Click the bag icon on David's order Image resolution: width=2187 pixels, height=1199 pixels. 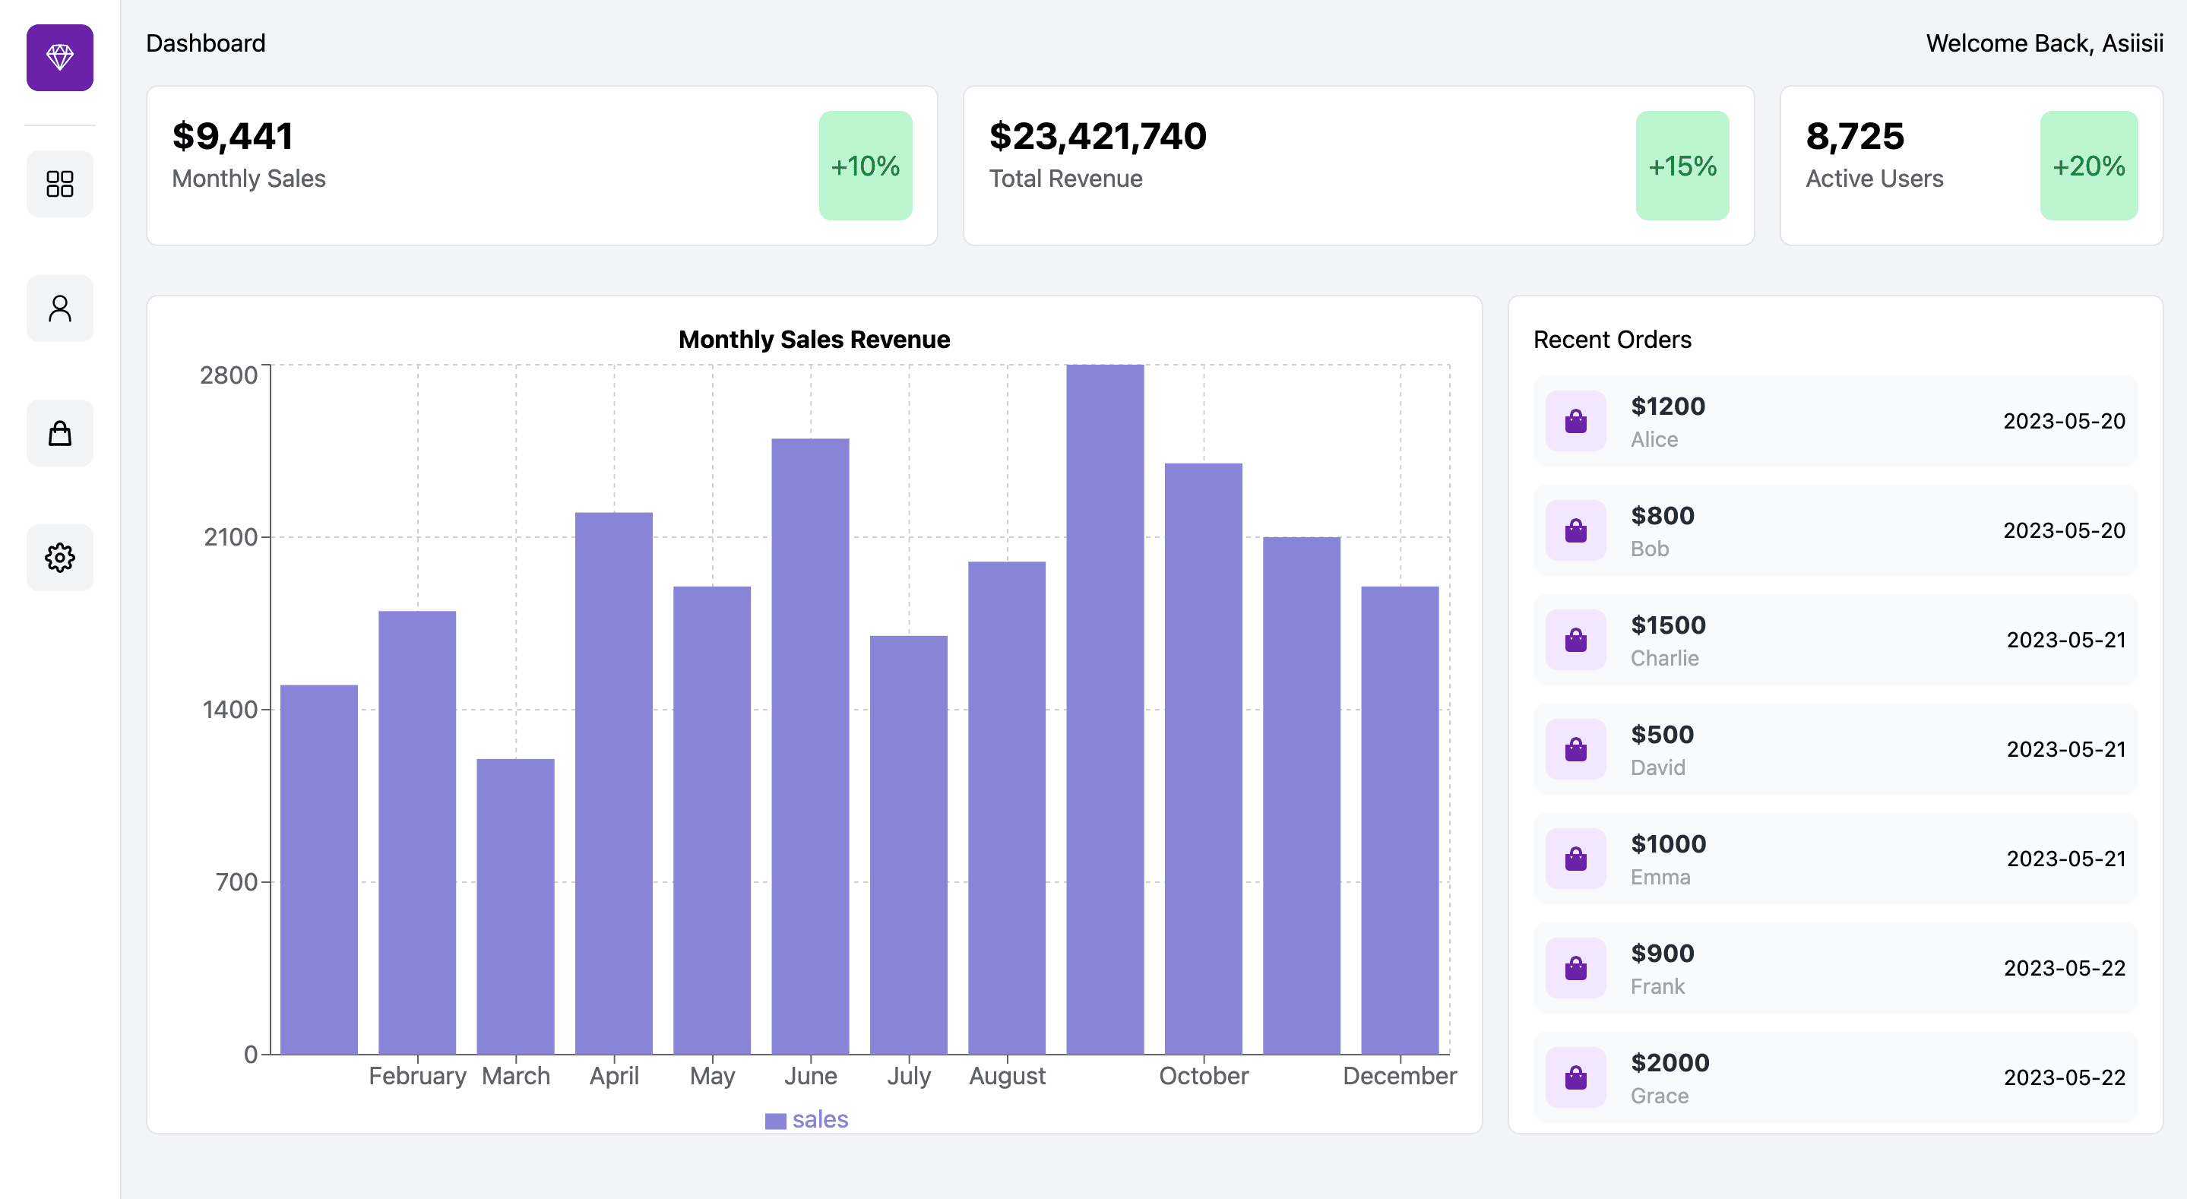tap(1576, 750)
